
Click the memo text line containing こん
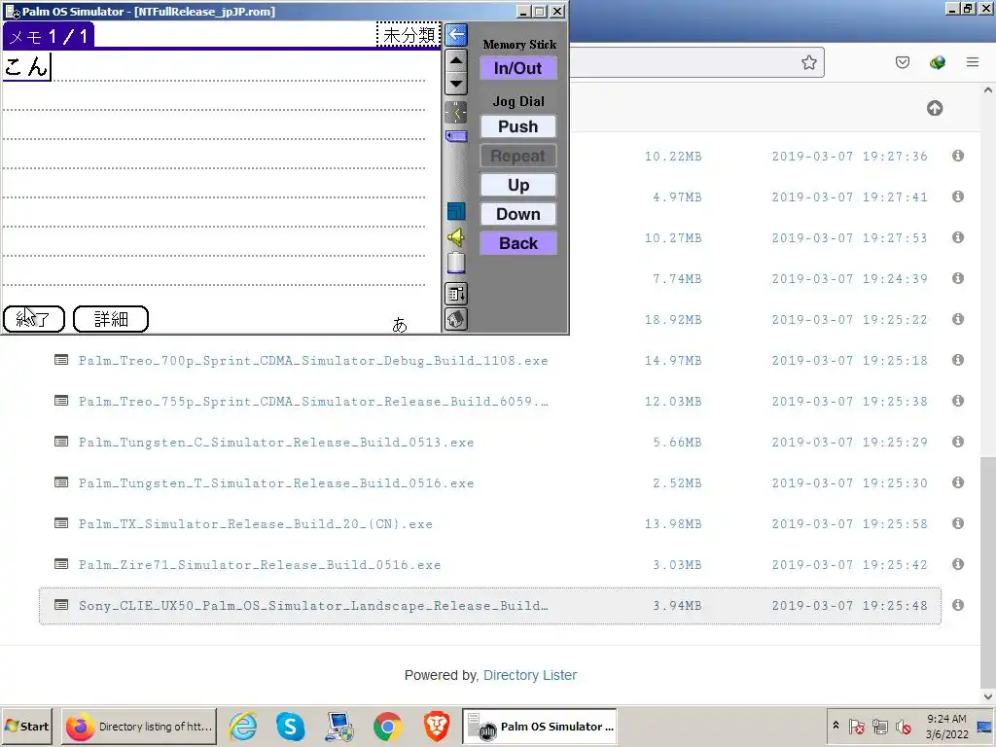(214, 67)
